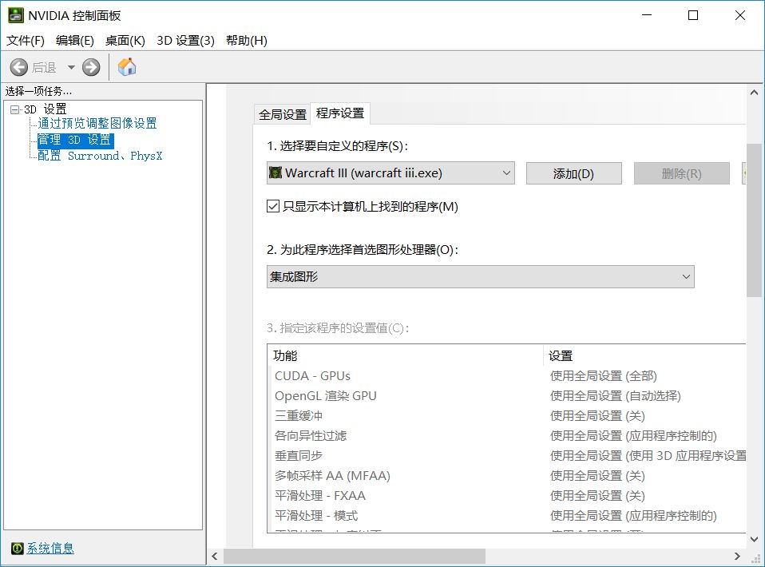Click the vertical scrollbar down arrow
The image size is (765, 567).
755,539
